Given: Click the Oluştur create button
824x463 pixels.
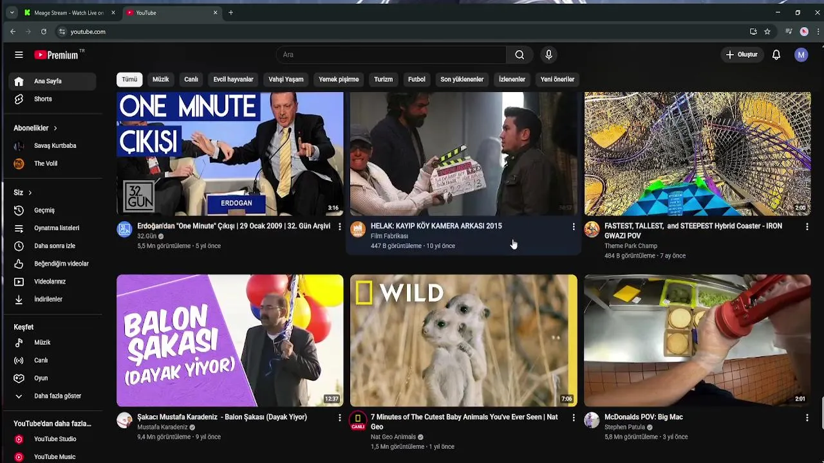Looking at the screenshot, I should 742,55.
